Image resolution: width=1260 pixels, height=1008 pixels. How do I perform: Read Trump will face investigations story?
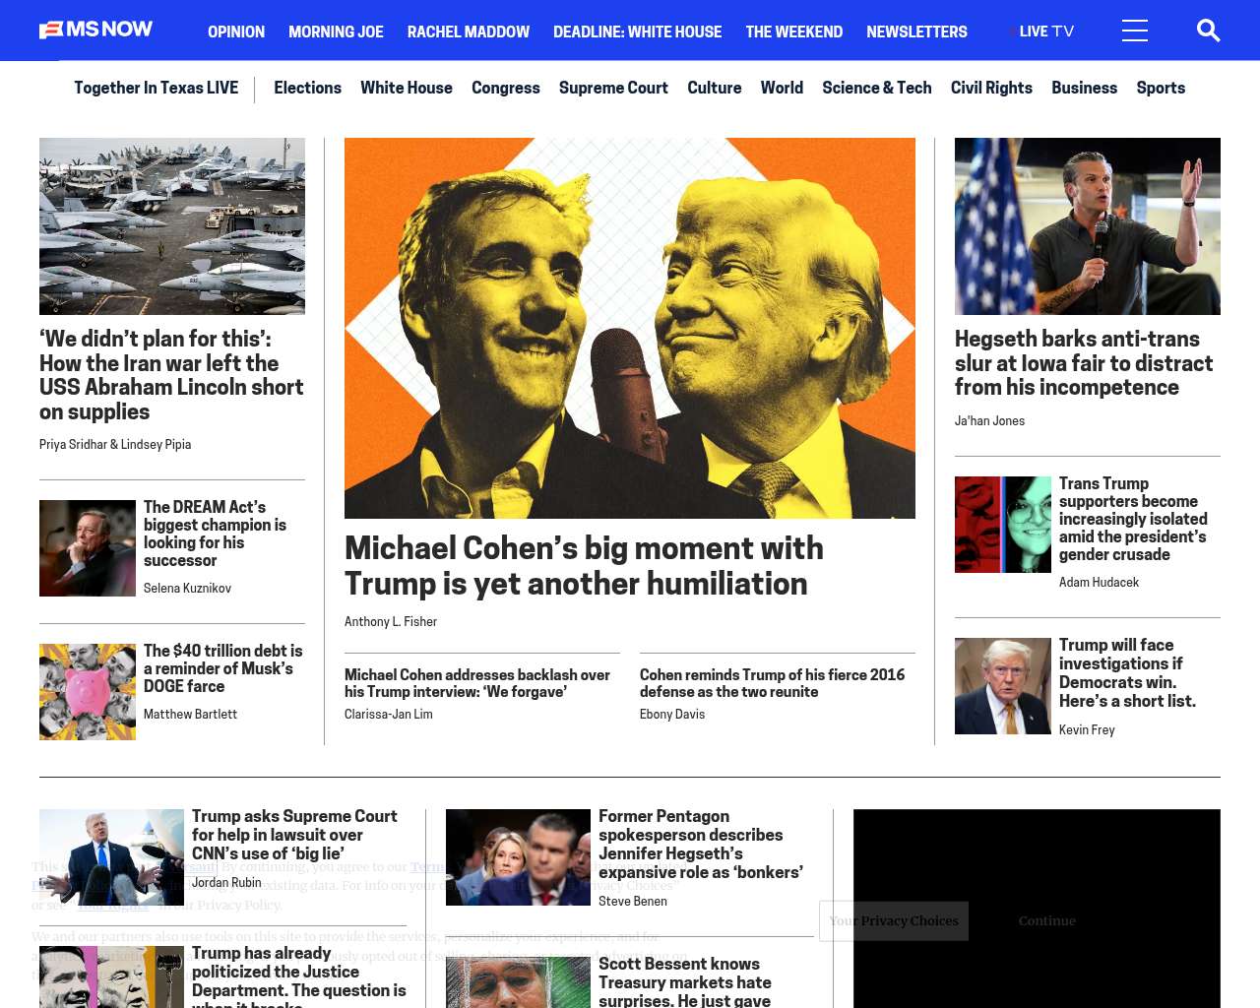pos(1128,673)
